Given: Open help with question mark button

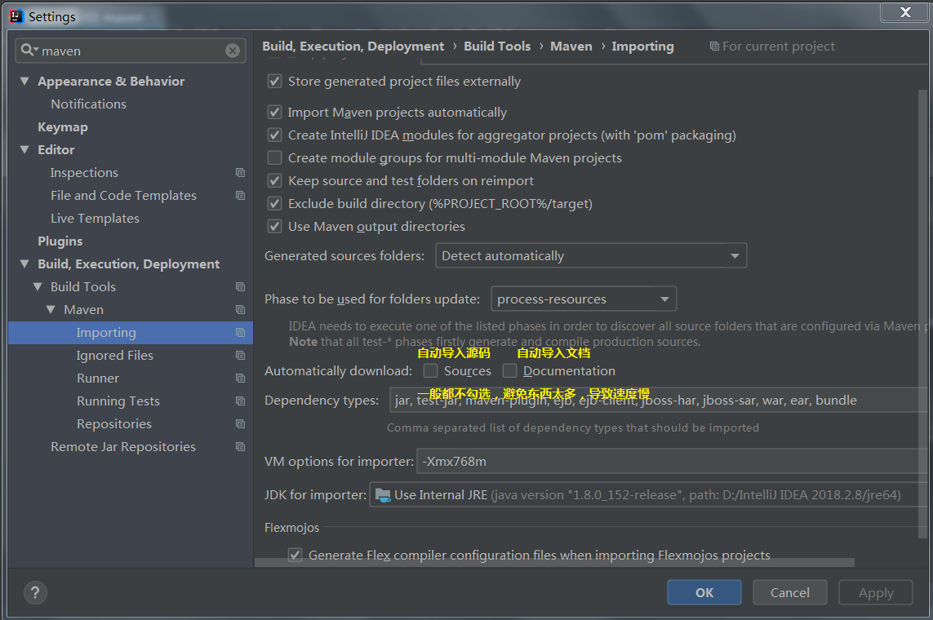Looking at the screenshot, I should 35,592.
